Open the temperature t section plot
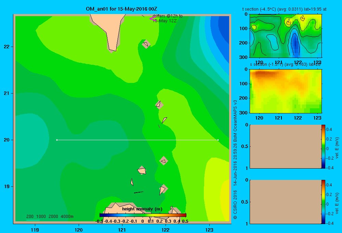Viewport: 342px width, 233px height. click(286, 36)
